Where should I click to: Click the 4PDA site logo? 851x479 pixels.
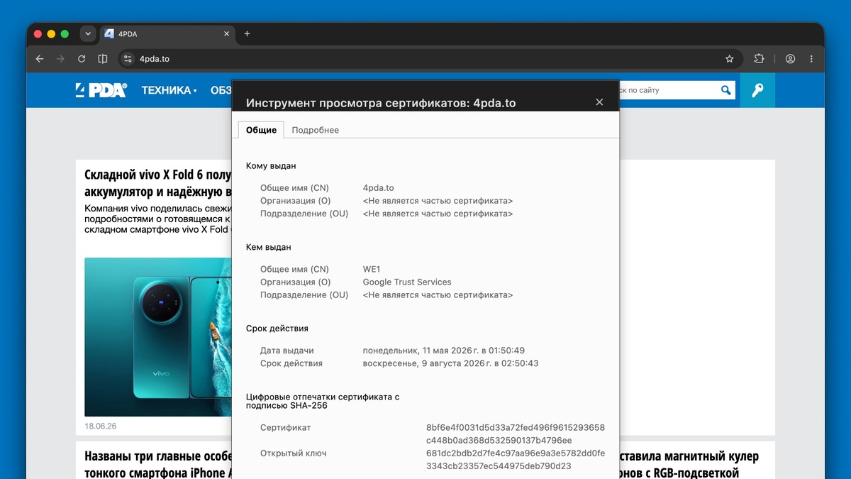pos(101,90)
